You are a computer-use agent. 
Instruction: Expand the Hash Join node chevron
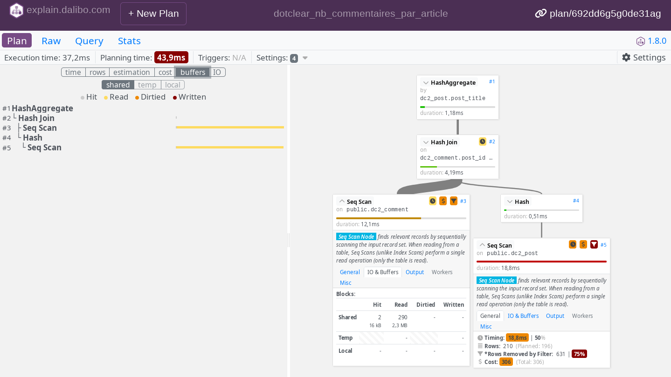click(426, 142)
